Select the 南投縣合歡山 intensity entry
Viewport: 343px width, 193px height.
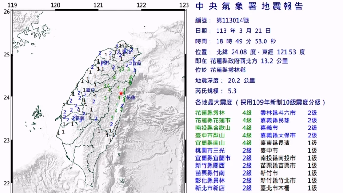coord(224,128)
